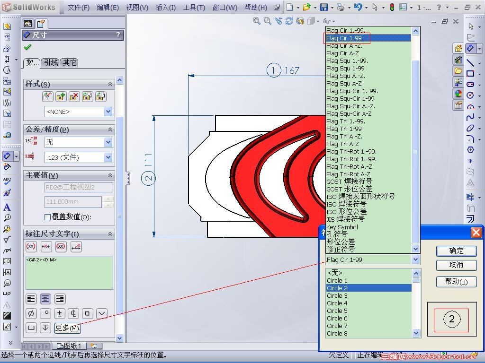Image resolution: width=485 pixels, height=363 pixels.
Task: Click the 取消 button
Action: coord(456,265)
